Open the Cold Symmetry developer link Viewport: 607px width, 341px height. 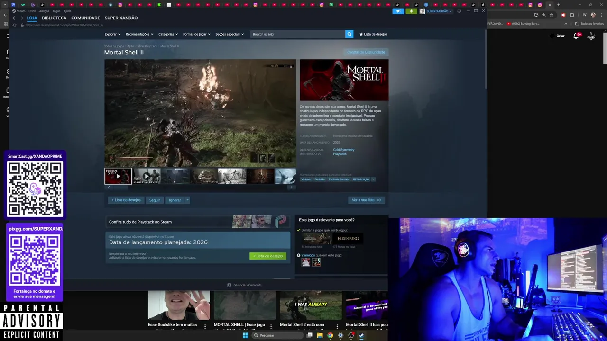pos(344,150)
